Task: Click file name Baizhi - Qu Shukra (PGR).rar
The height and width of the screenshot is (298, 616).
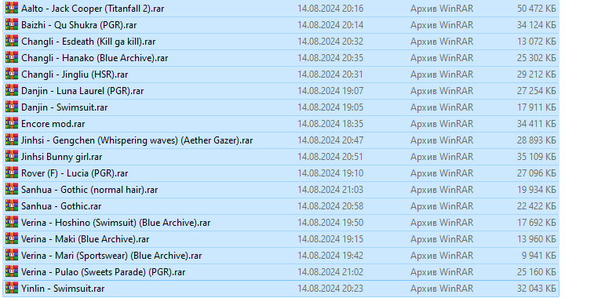Action: 79,25
